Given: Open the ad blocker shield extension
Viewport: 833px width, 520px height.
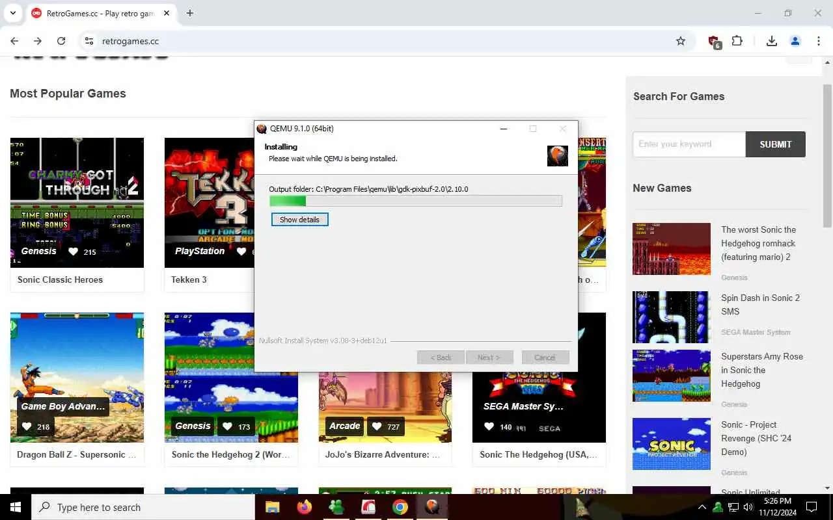Looking at the screenshot, I should [x=714, y=42].
